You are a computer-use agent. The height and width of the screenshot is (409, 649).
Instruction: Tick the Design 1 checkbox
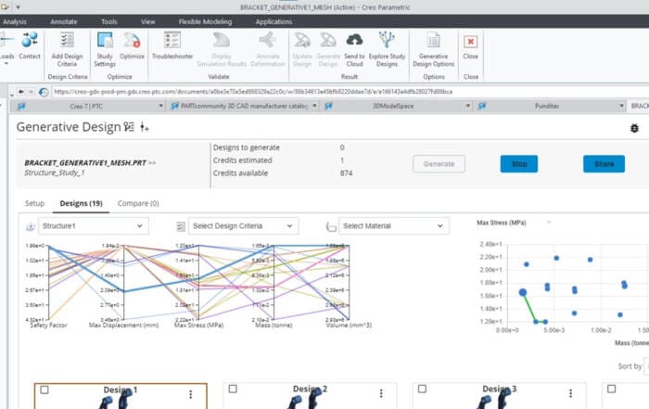(45, 390)
